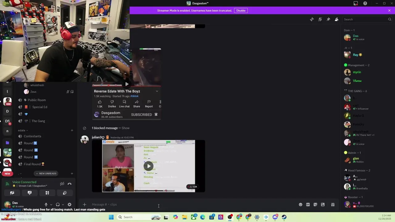Report the embedded video

149,104
